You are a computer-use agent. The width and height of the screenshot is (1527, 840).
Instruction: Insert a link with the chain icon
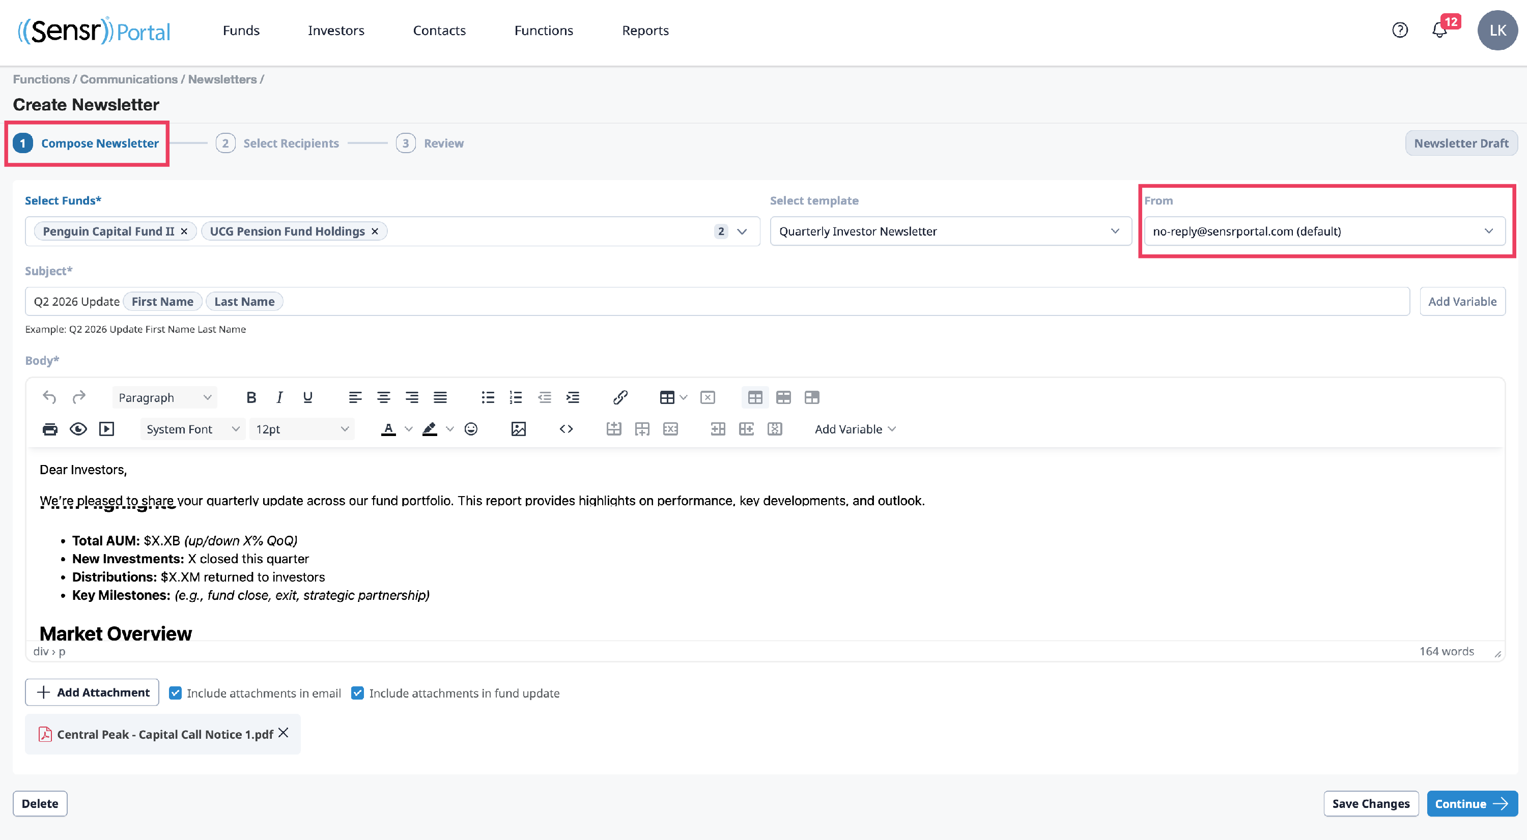pos(620,397)
